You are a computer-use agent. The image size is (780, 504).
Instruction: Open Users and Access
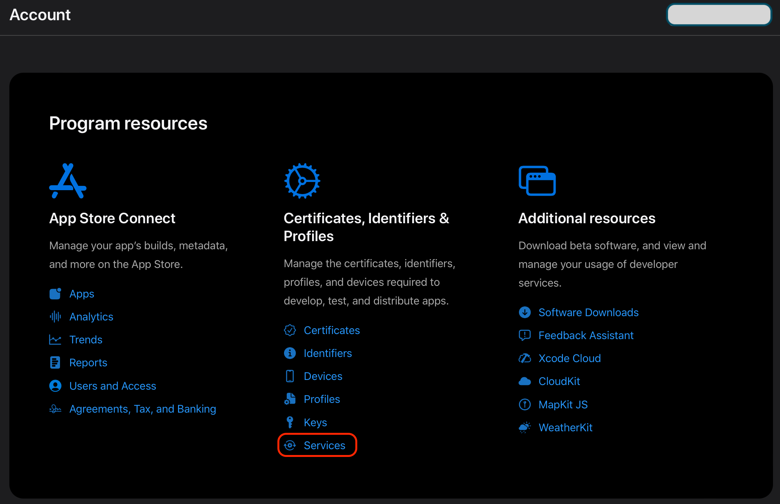113,386
